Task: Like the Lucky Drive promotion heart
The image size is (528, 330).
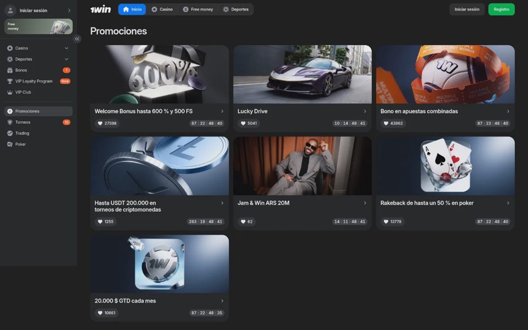Action: click(243, 123)
